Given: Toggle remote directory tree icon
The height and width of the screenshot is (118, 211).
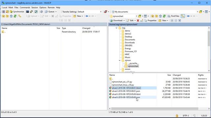Looking at the screenshot, I should 183,16.
